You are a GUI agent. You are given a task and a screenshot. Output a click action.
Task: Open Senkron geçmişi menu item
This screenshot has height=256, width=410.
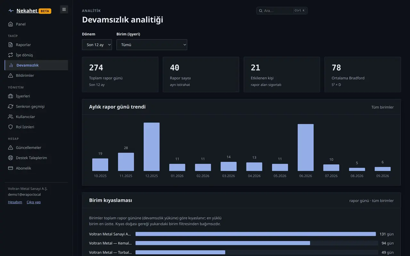36,106
